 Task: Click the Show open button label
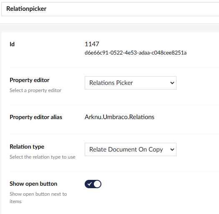click(33, 184)
